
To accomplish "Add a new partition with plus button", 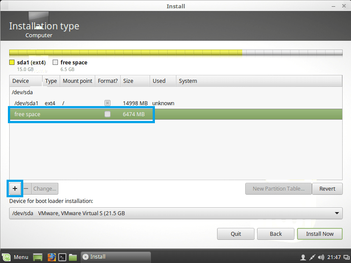I will coord(15,188).
